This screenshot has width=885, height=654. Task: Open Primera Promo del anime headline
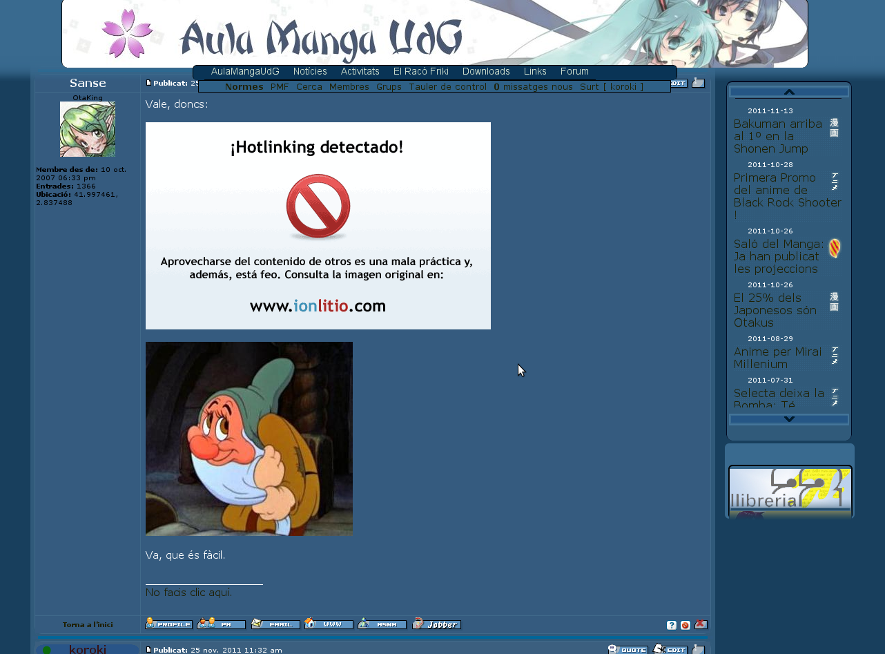coord(788,196)
